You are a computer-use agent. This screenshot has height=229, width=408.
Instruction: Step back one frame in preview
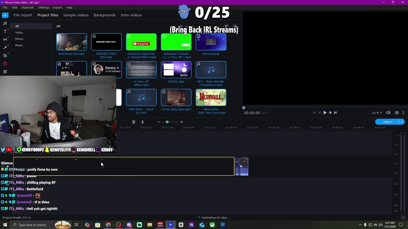pos(319,113)
